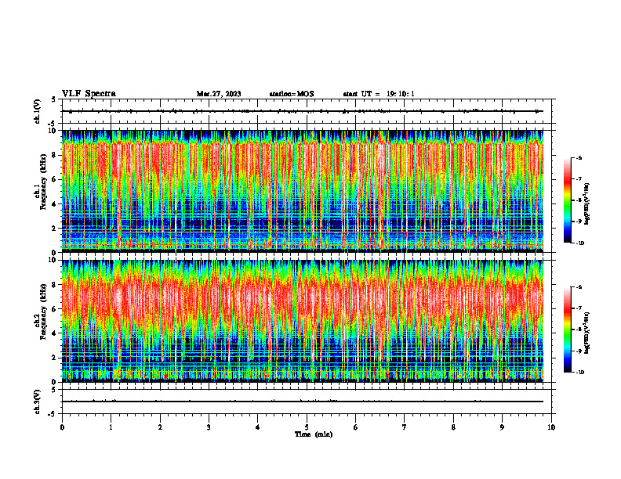This screenshot has width=621, height=479.
Task: Click time axis tick label '0'
Action: point(62,427)
